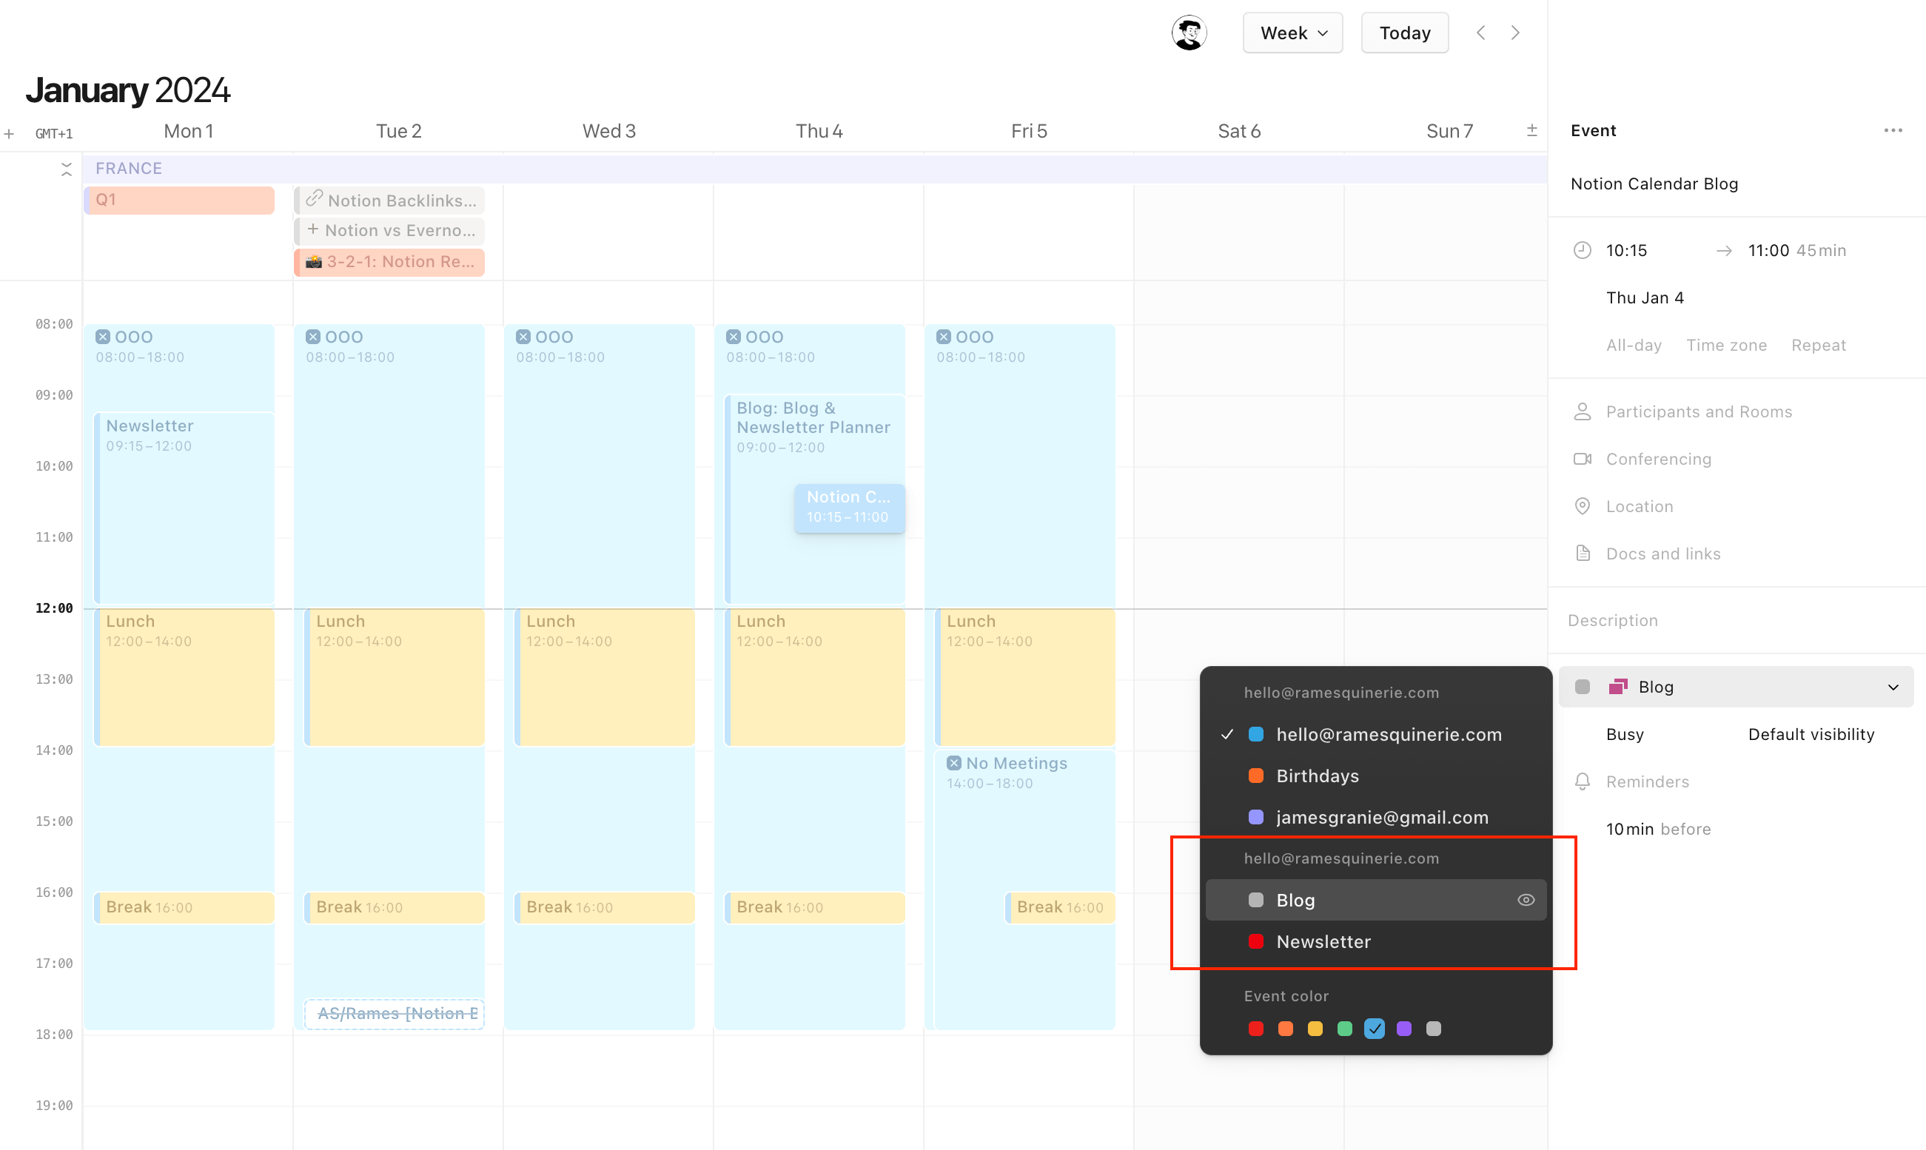Viewport: 1926px width, 1150px height.
Task: Open the Q1 all-day event
Action: (179, 199)
